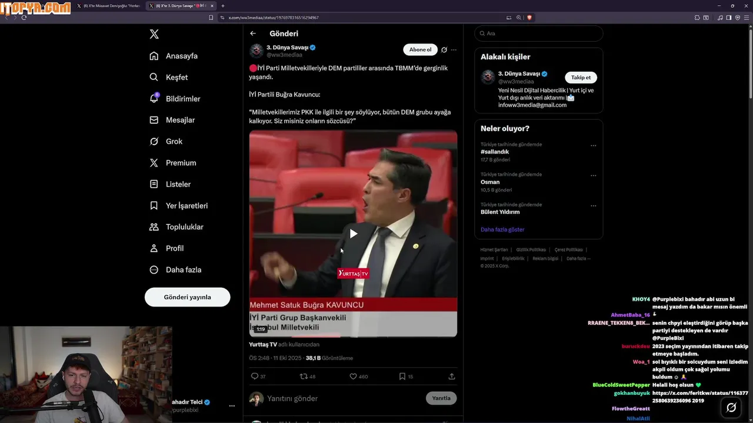Open Mesajlar in the sidebar
The width and height of the screenshot is (753, 423).
tap(172, 120)
